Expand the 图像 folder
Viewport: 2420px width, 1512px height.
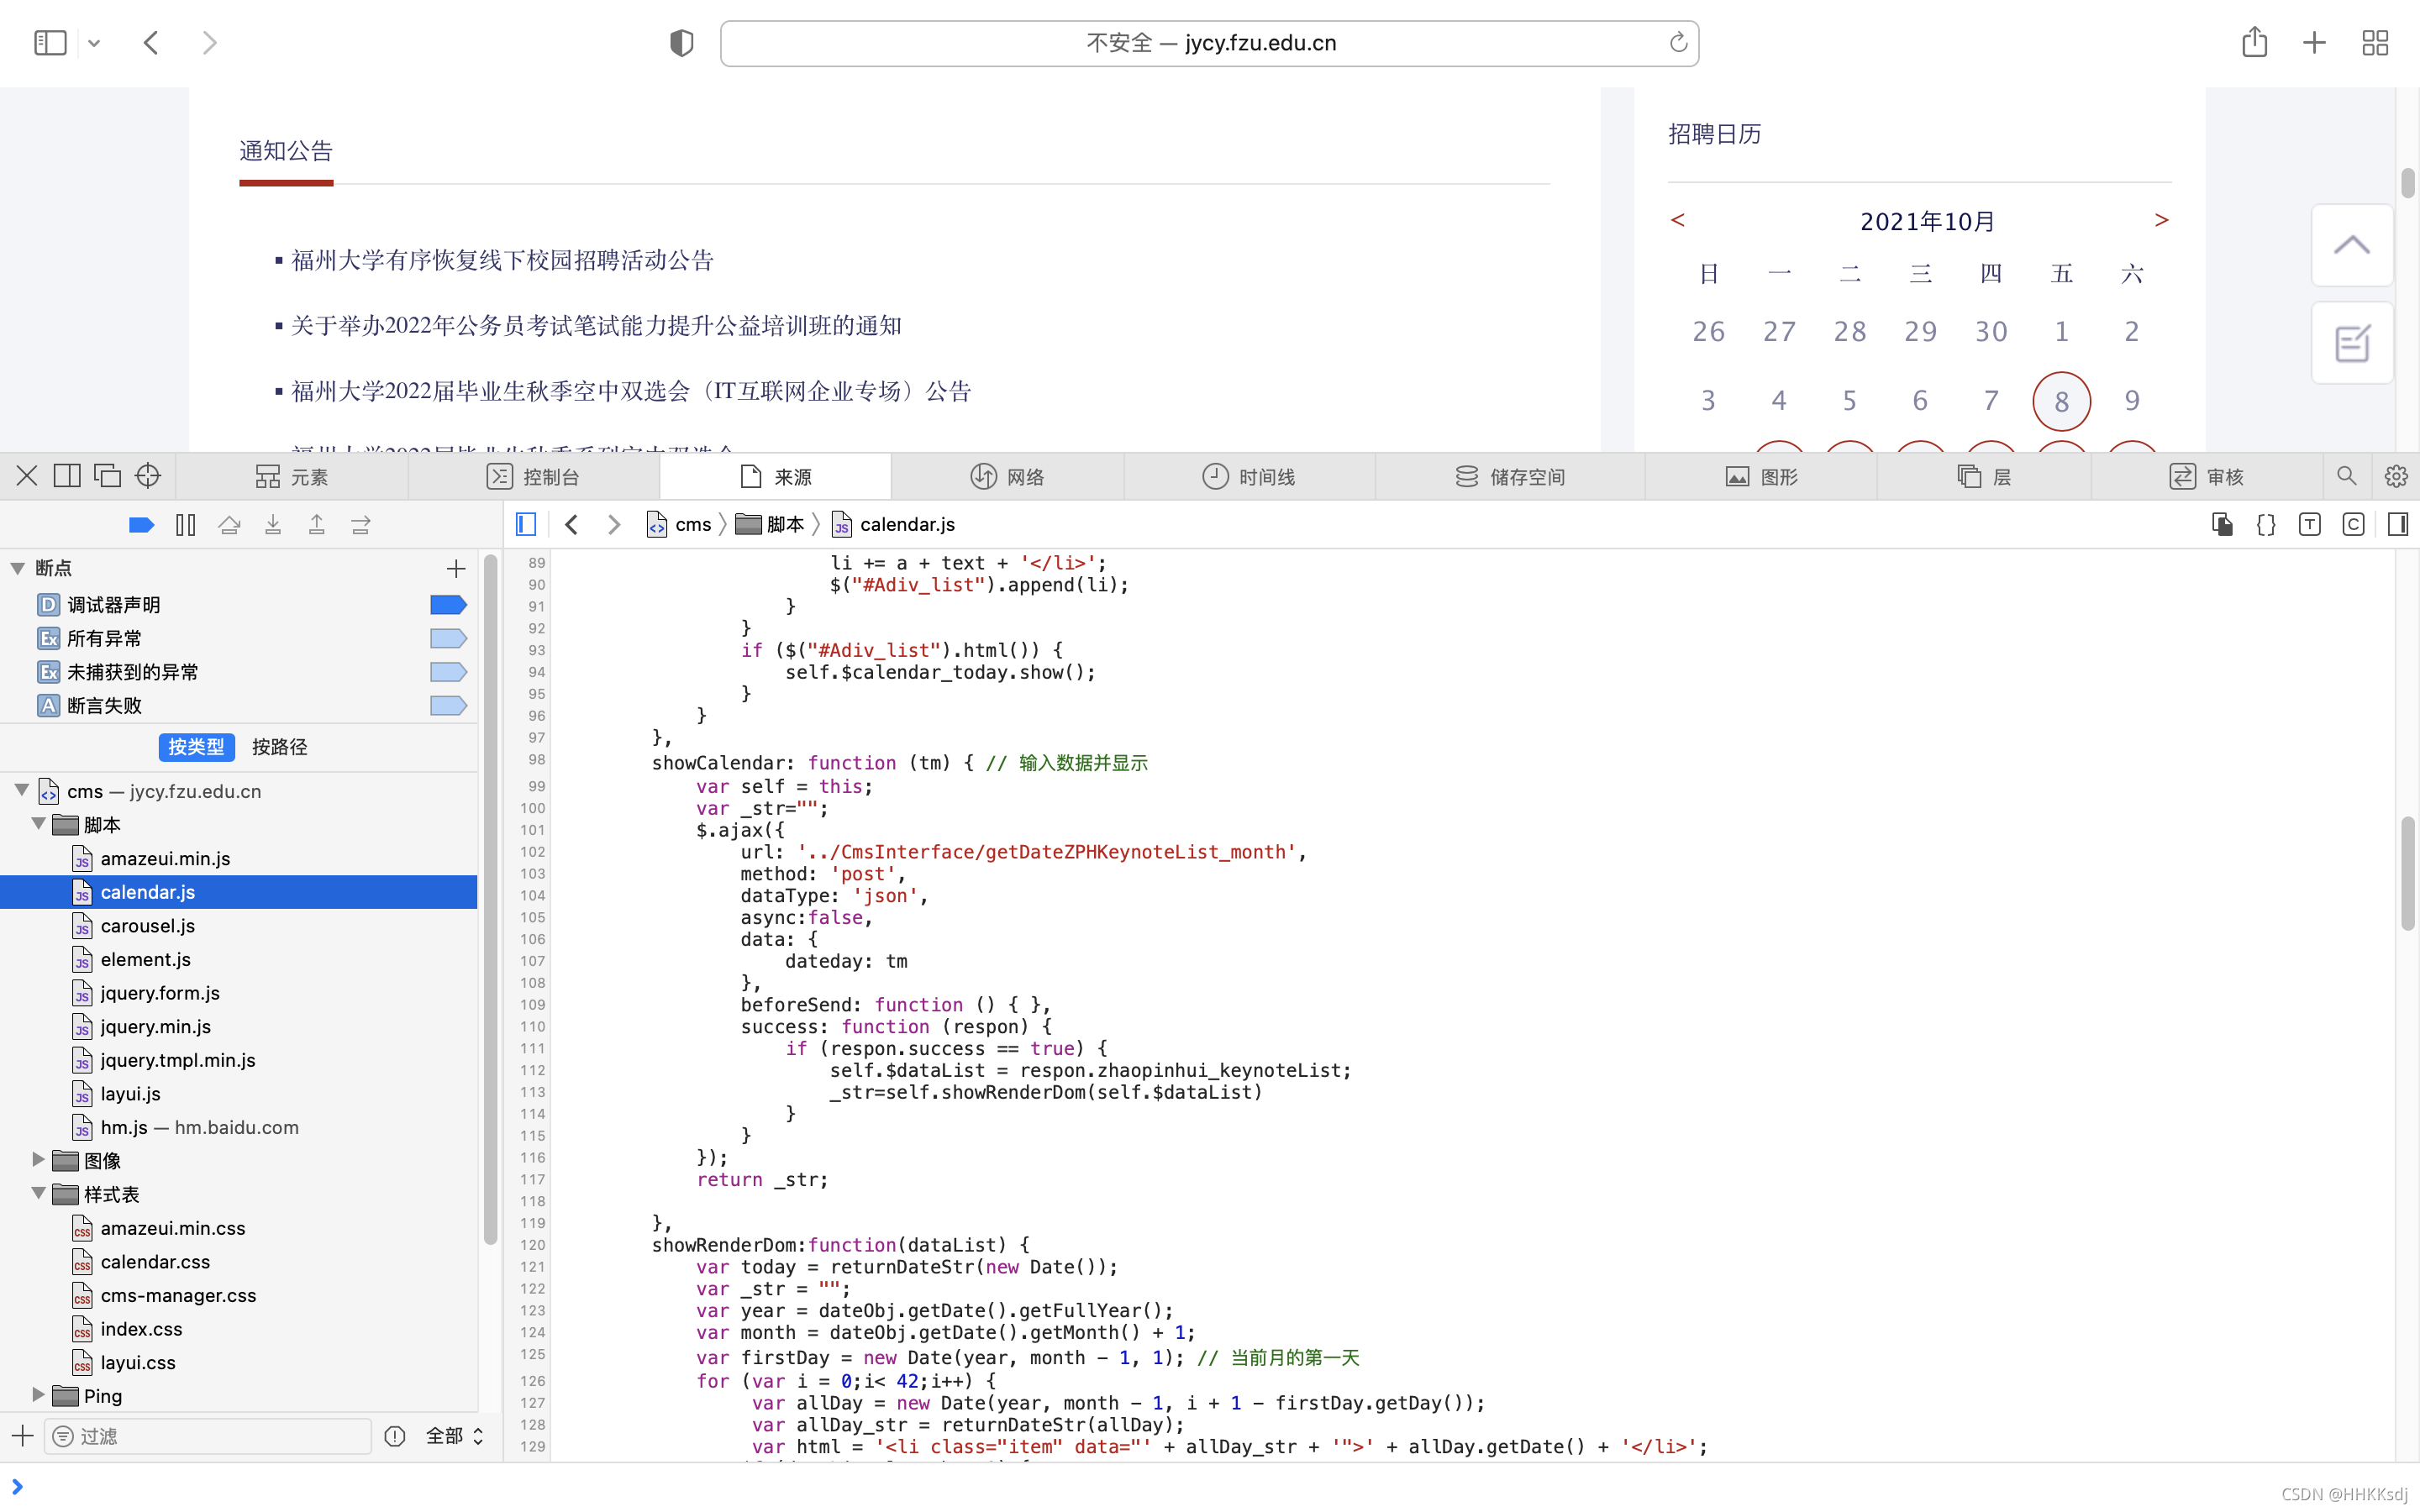coord(38,1160)
